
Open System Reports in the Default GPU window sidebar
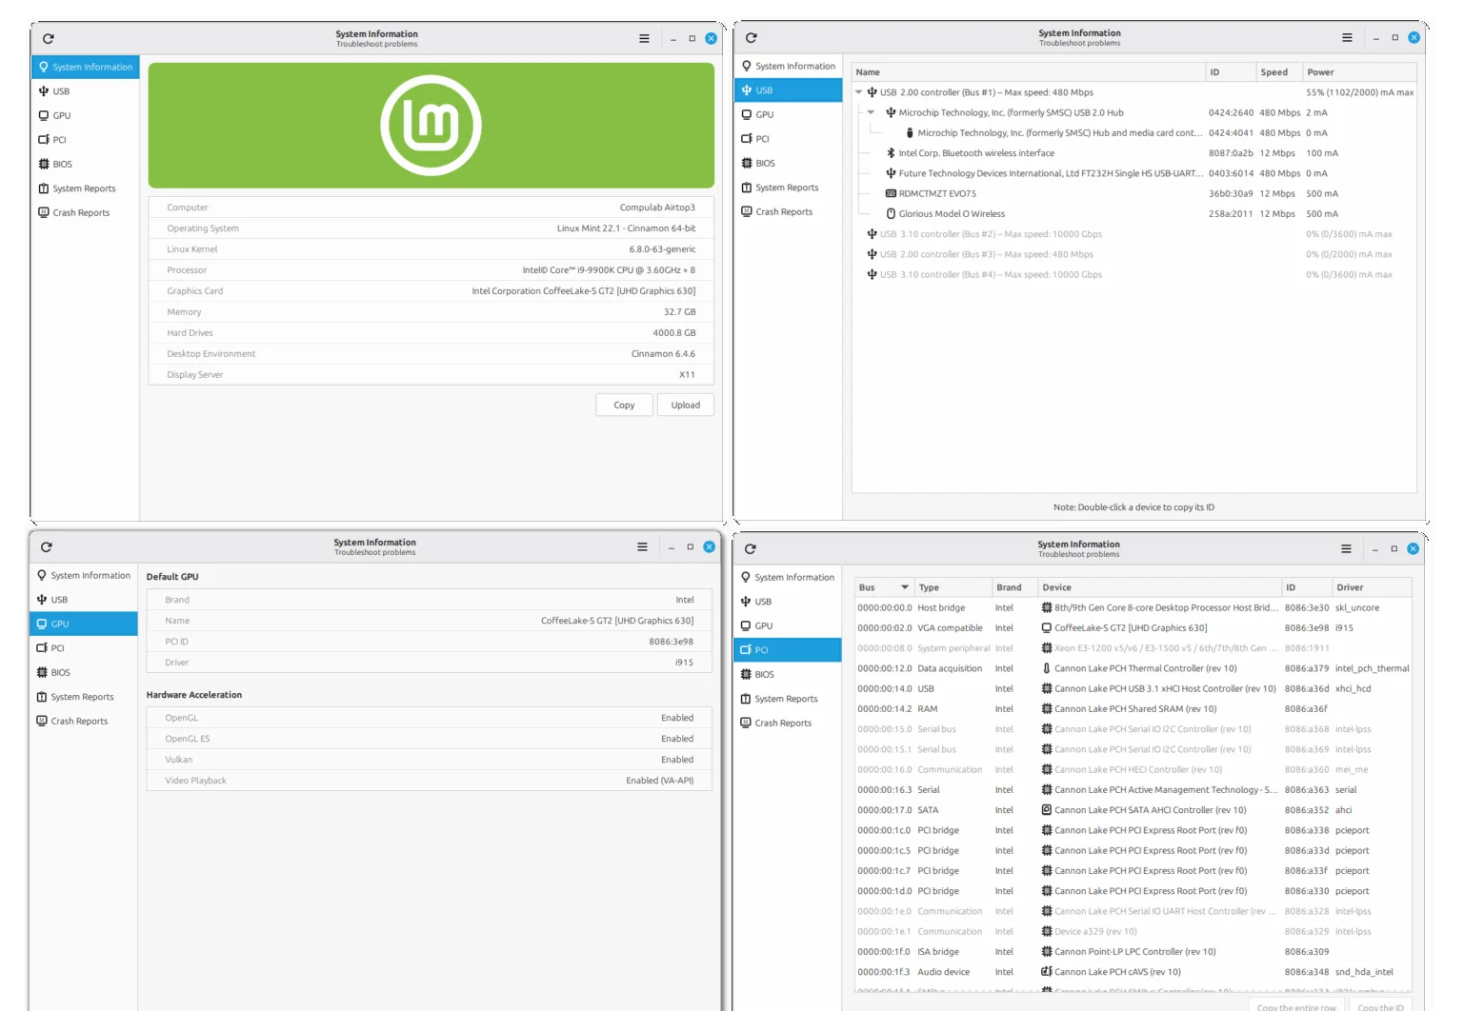pos(82,697)
